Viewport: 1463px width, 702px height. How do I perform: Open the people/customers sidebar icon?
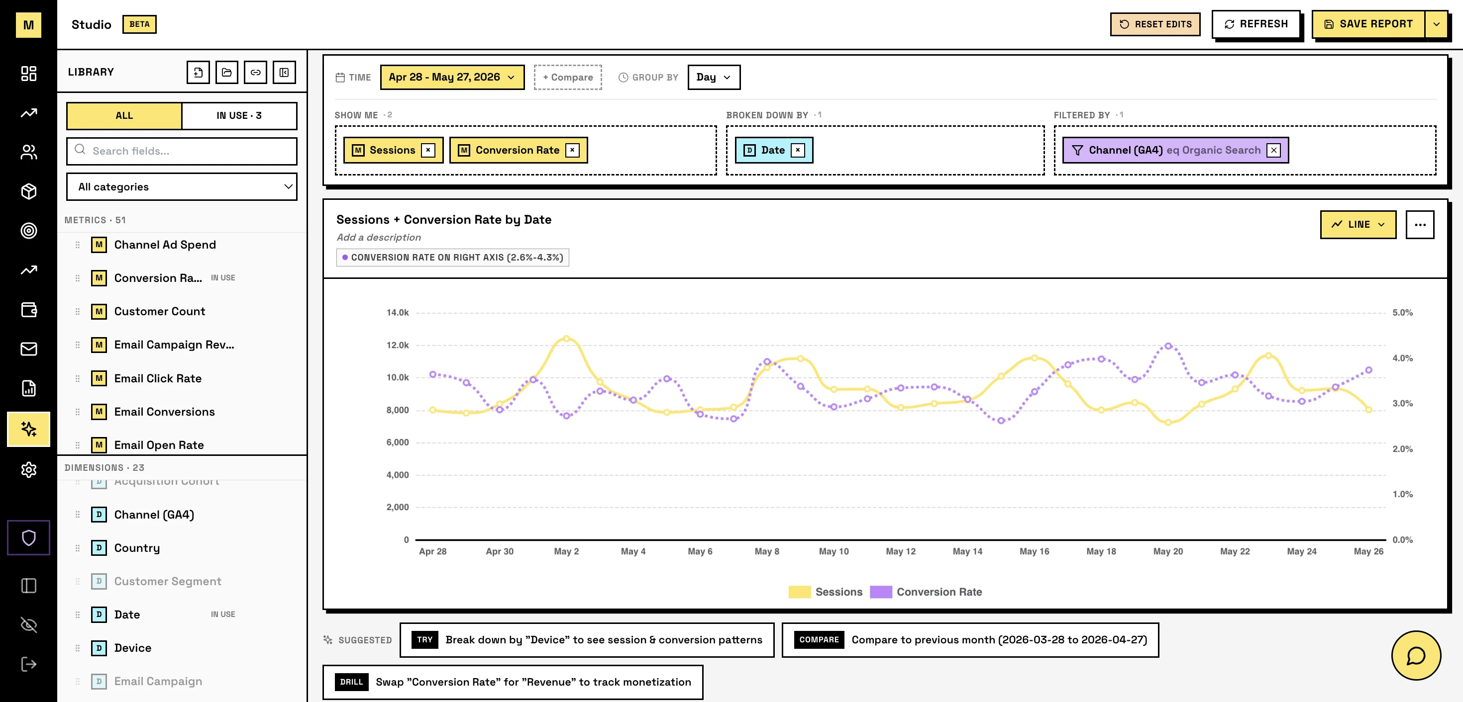pyautogui.click(x=28, y=152)
